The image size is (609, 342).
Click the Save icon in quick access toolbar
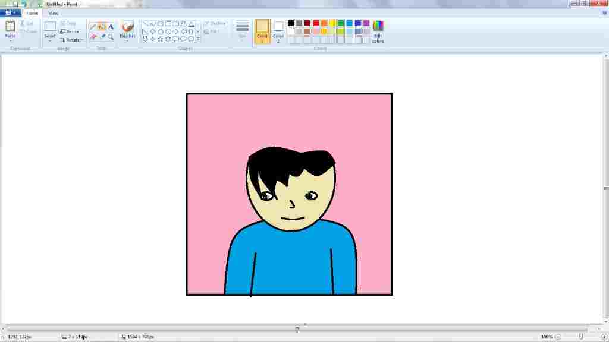pyautogui.click(x=16, y=4)
